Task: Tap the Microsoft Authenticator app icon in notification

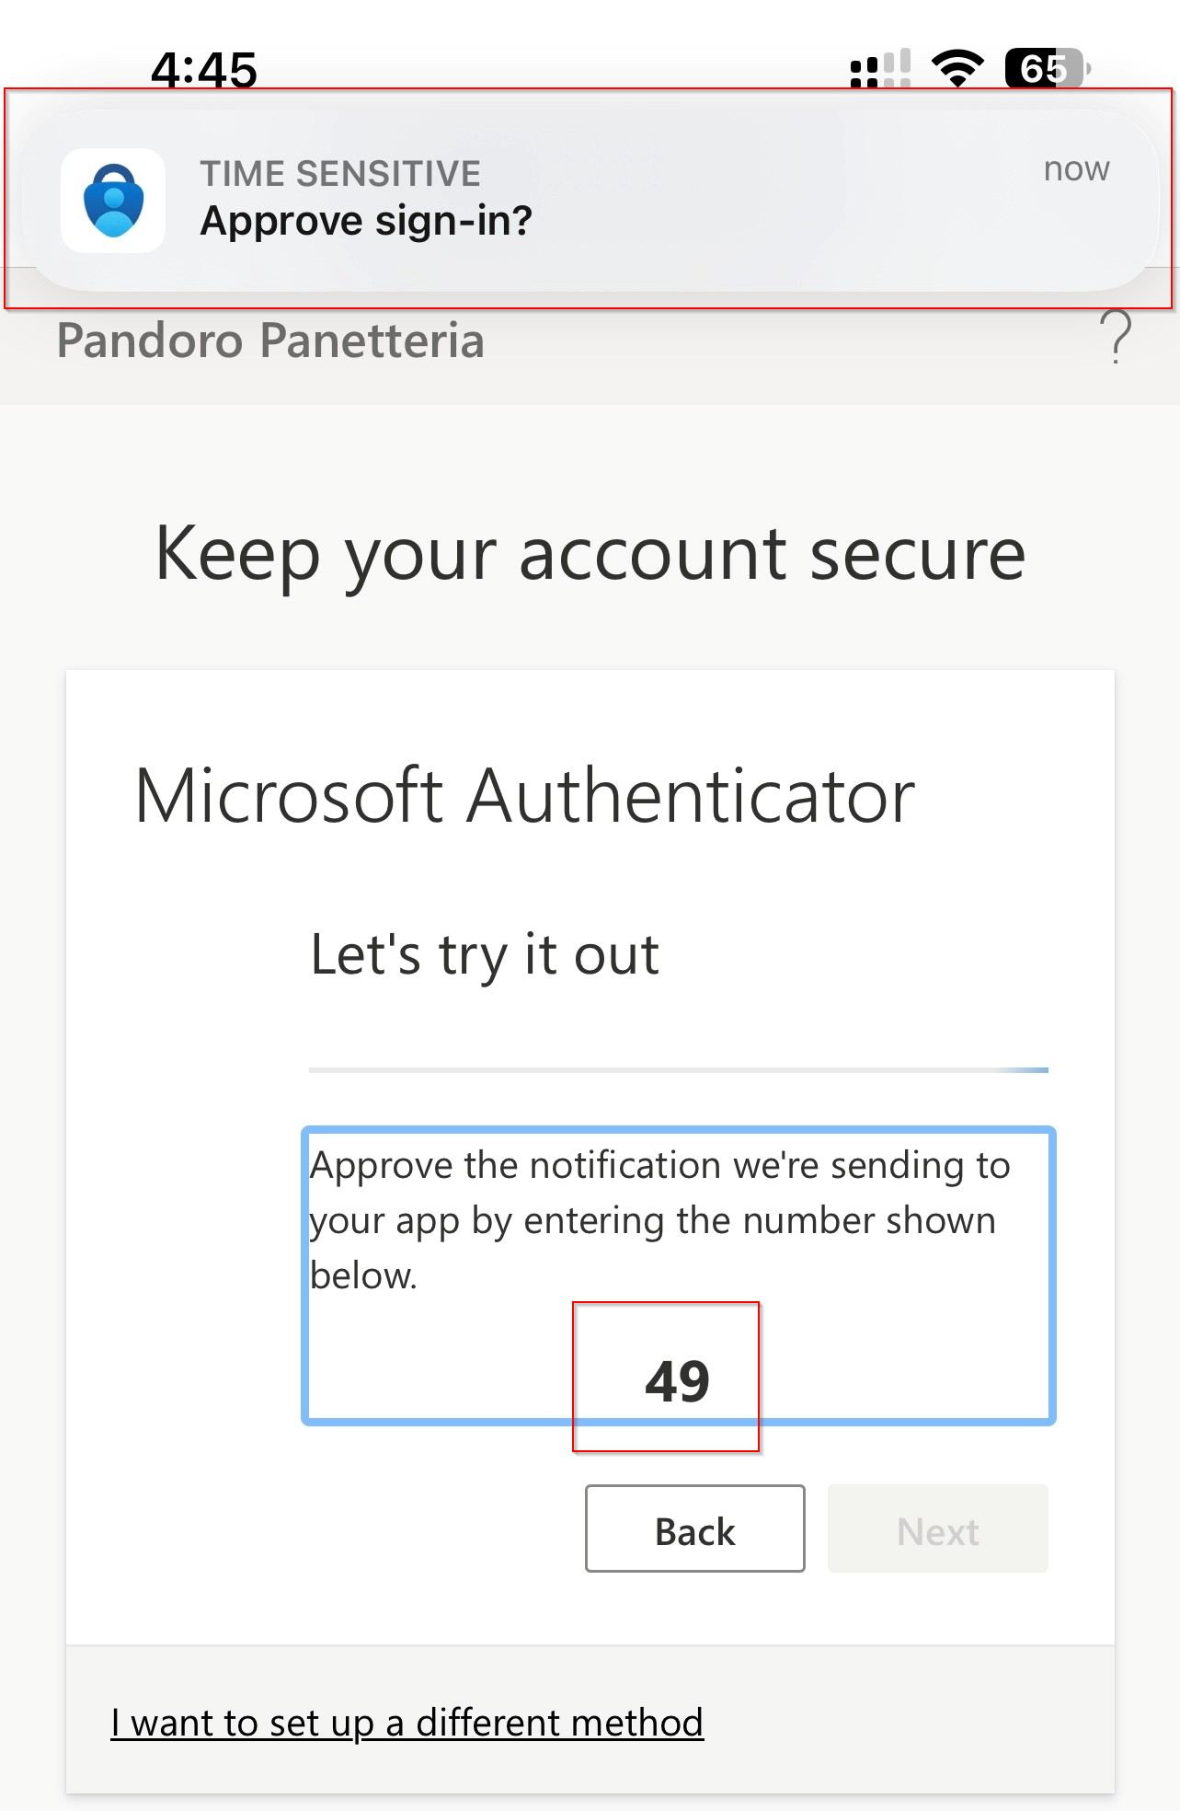Action: click(113, 201)
